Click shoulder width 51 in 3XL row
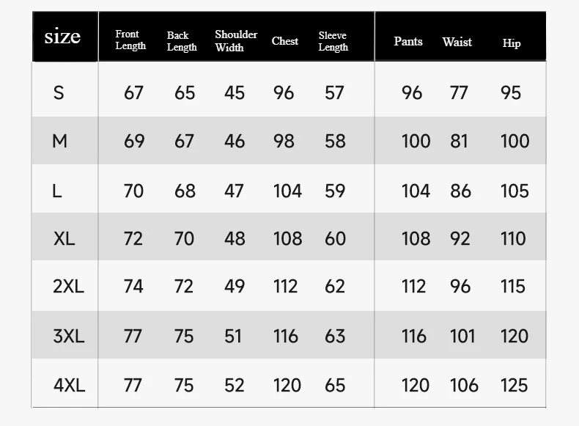The height and width of the screenshot is (426, 579). tap(233, 337)
